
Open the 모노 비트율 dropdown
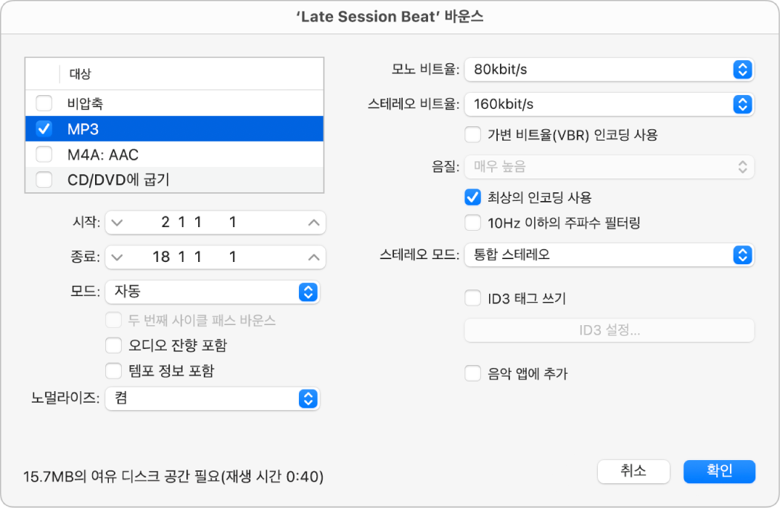[x=609, y=70]
